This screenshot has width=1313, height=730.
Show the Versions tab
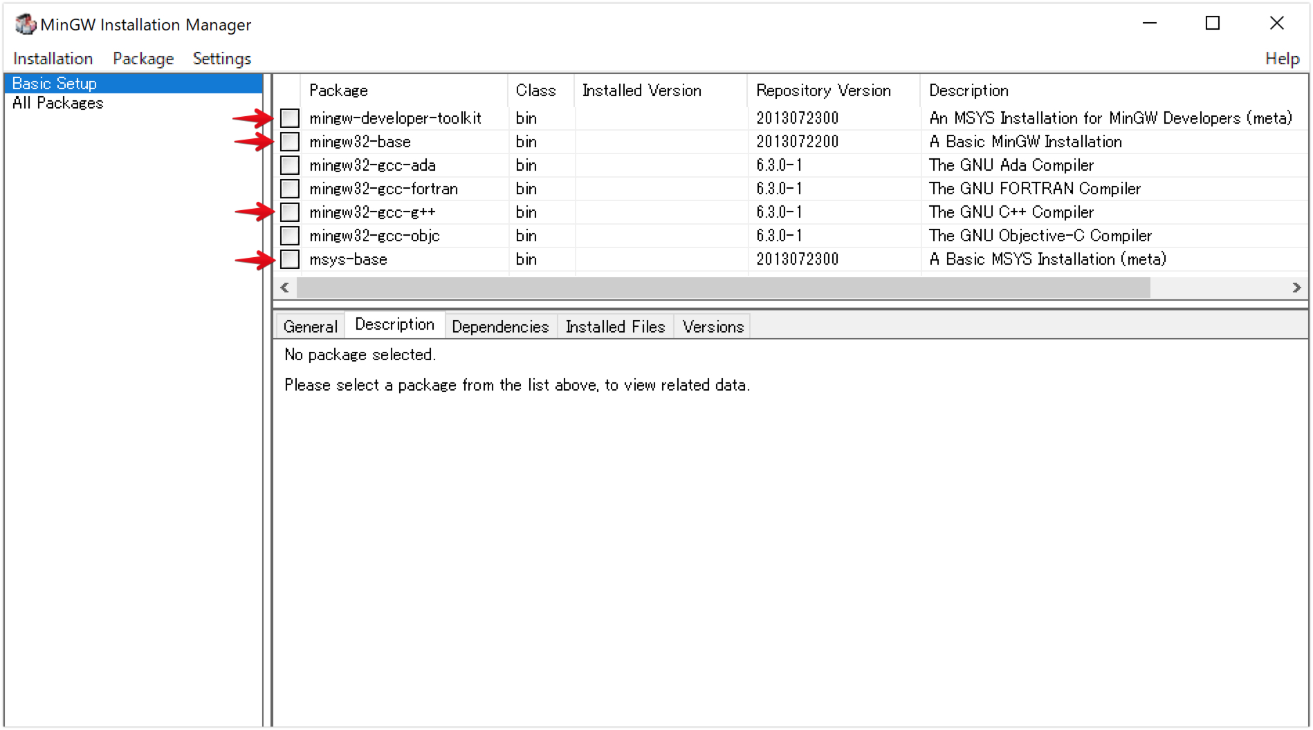[x=713, y=326]
